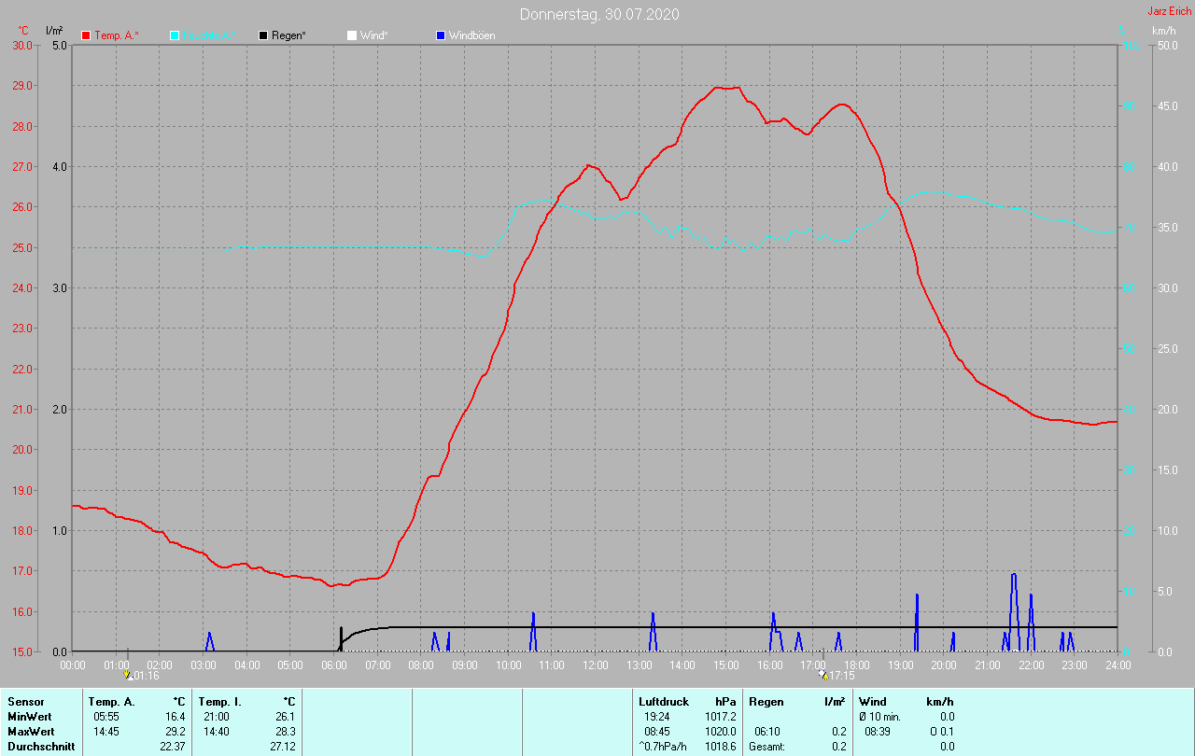The image size is (1195, 756).
Task: Click the red Temp. A. legend swatch
Action: tap(86, 35)
